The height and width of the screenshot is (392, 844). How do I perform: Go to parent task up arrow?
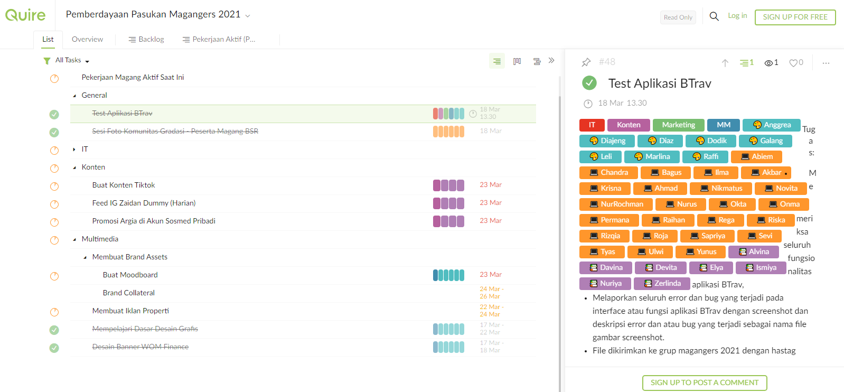(725, 63)
